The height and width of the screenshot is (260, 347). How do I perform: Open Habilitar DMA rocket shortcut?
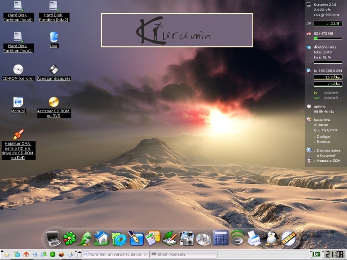click(x=18, y=135)
